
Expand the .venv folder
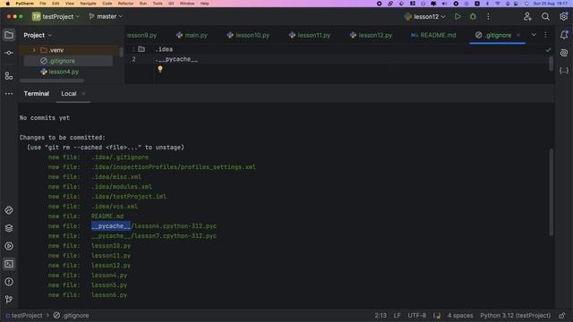pyautogui.click(x=34, y=50)
